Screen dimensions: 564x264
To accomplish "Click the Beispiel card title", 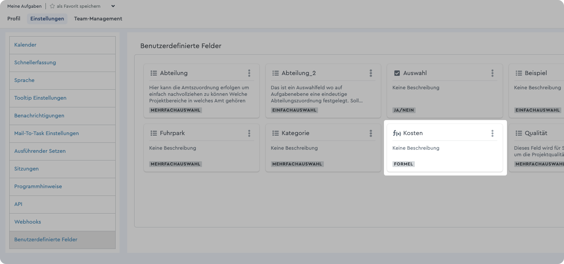I will click(536, 73).
